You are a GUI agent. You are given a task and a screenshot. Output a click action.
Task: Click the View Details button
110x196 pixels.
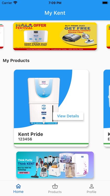(x=68, y=116)
